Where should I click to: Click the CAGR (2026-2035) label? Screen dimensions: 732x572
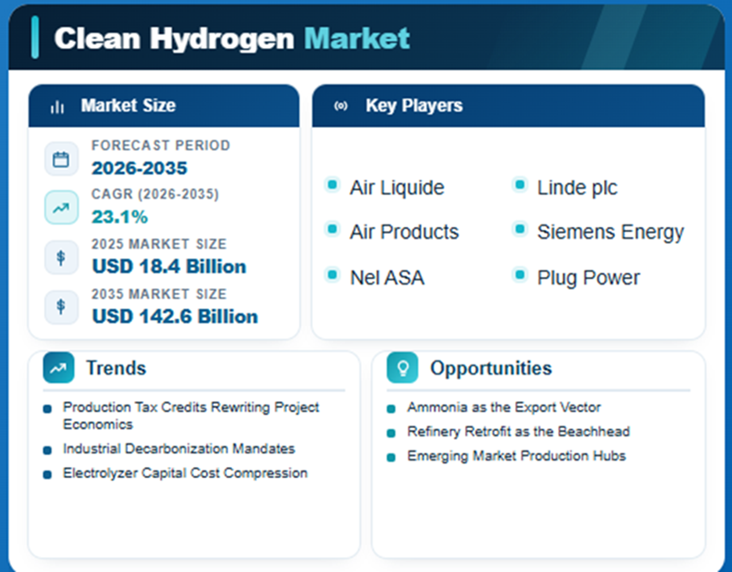155,194
